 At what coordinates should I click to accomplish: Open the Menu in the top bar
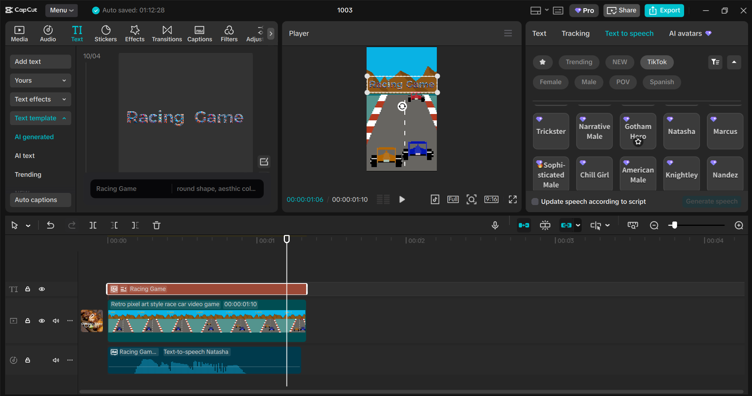point(61,11)
